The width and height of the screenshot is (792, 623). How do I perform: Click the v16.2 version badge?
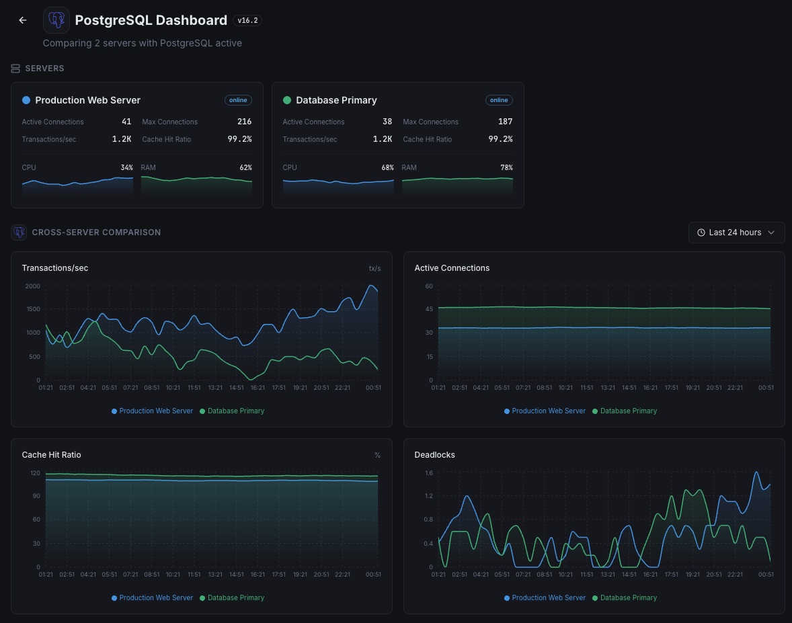(x=247, y=20)
